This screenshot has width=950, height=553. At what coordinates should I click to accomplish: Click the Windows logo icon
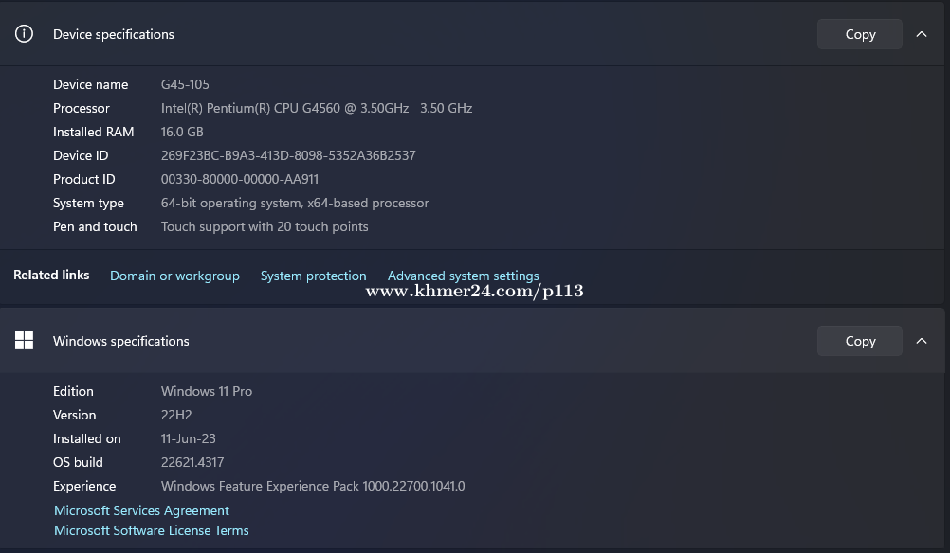pos(25,341)
